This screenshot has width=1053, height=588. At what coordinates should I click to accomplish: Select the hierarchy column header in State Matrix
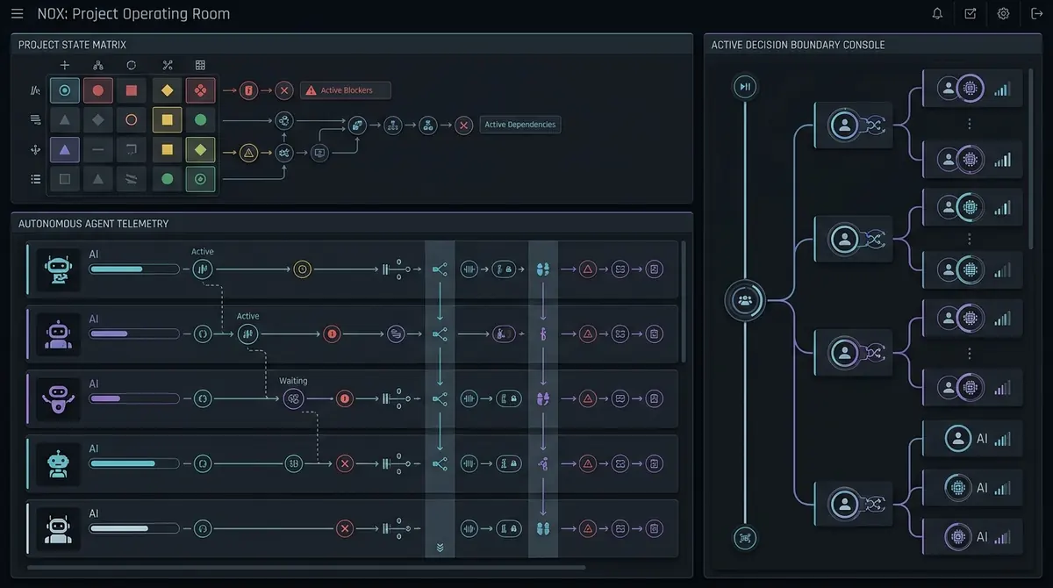97,65
